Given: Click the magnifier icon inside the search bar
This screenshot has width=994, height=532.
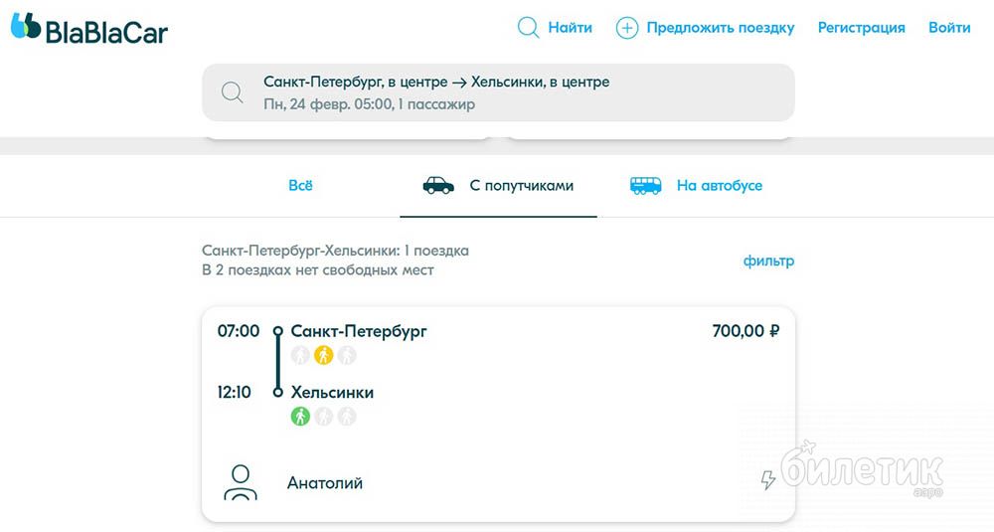Looking at the screenshot, I should point(233,92).
